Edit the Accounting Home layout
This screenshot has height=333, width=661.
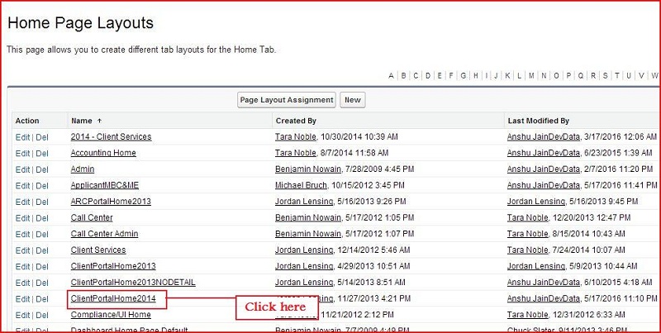point(22,154)
